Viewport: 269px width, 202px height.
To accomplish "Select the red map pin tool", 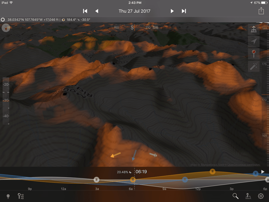I will tap(254, 54).
